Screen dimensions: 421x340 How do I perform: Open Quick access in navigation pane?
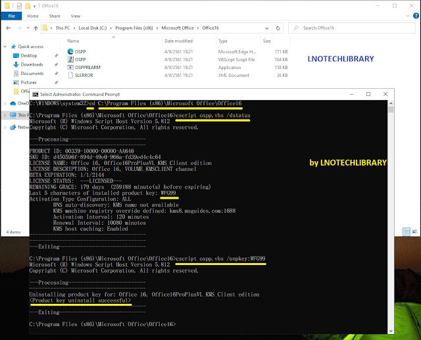pos(30,47)
